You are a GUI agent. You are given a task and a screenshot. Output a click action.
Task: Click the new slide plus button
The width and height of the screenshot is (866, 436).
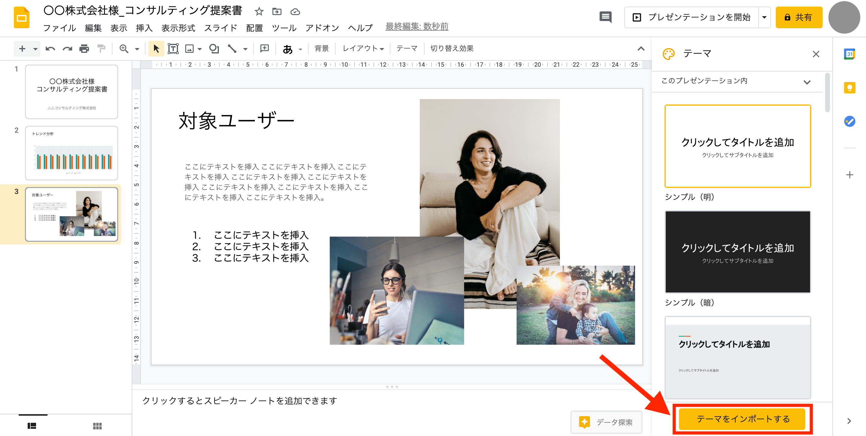[x=22, y=49]
